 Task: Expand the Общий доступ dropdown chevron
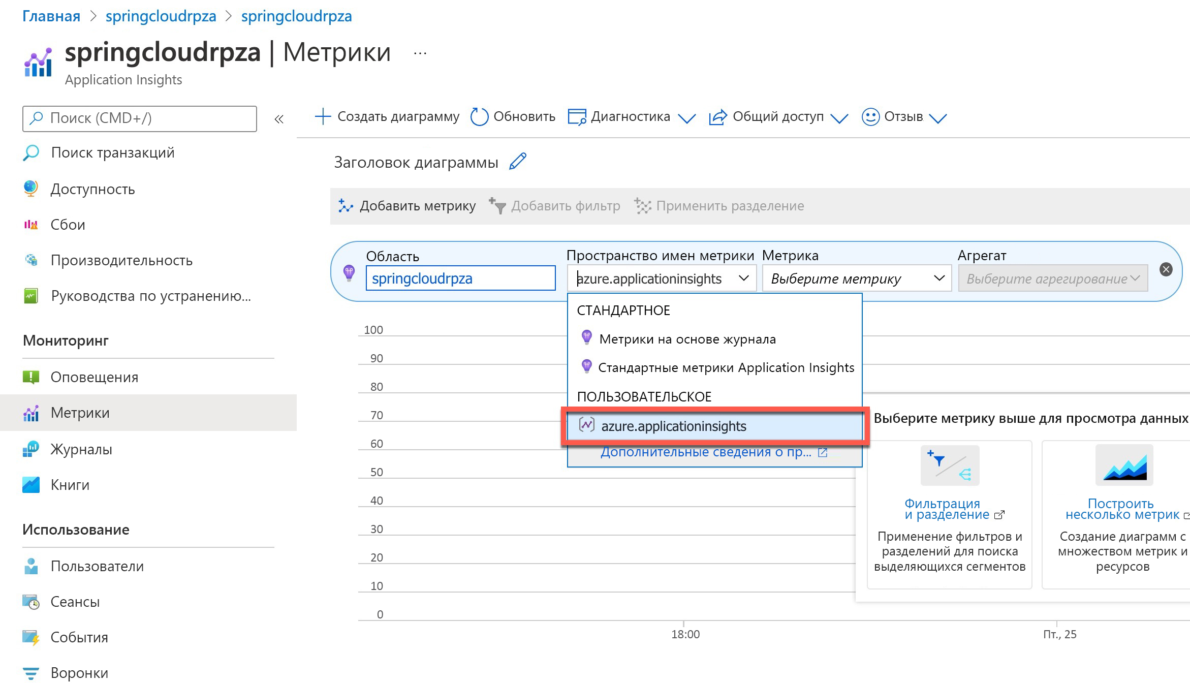(839, 119)
